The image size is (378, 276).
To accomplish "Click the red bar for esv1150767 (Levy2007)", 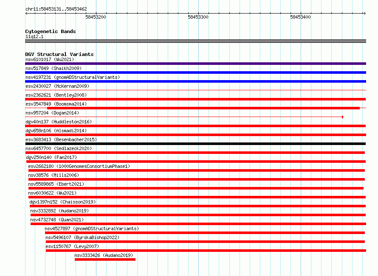I will (x=206, y=251).
